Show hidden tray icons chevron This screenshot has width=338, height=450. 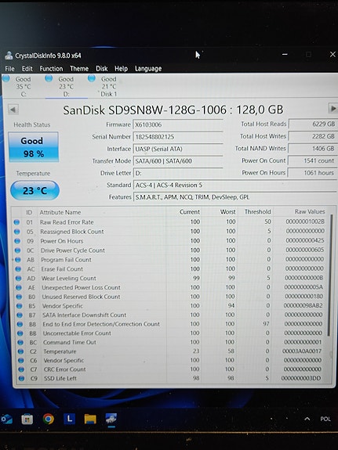[307, 419]
